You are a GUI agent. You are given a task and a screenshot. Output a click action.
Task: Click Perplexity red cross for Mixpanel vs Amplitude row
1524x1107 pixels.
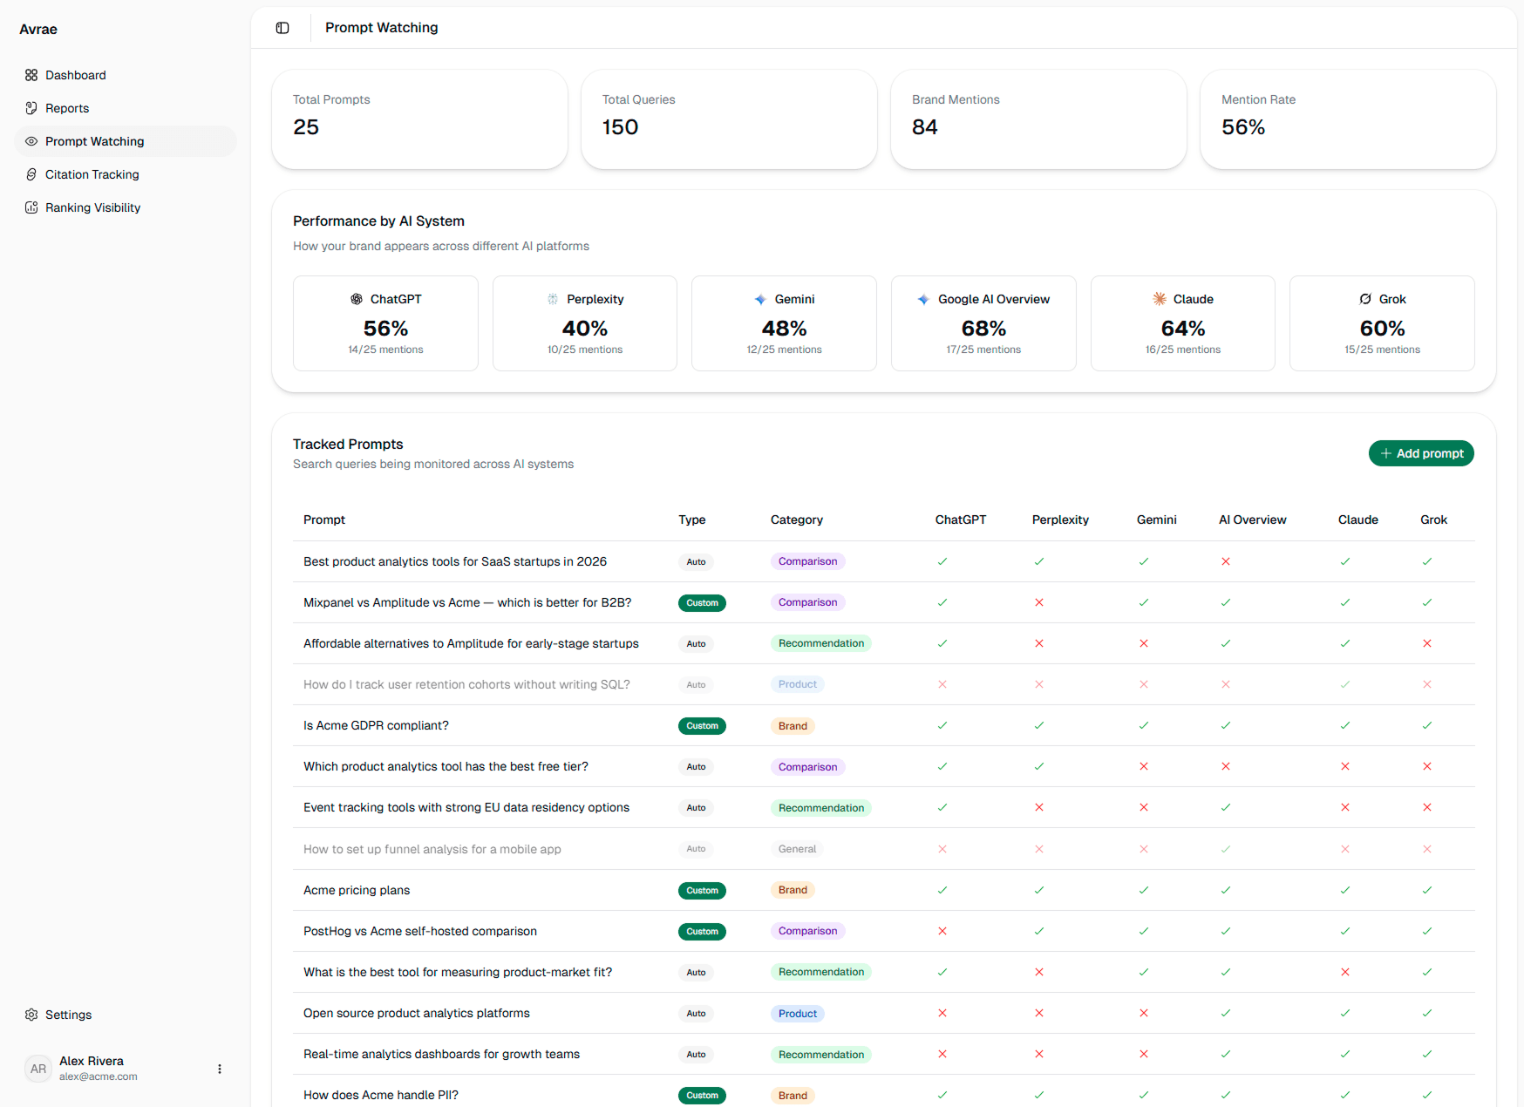tap(1039, 602)
